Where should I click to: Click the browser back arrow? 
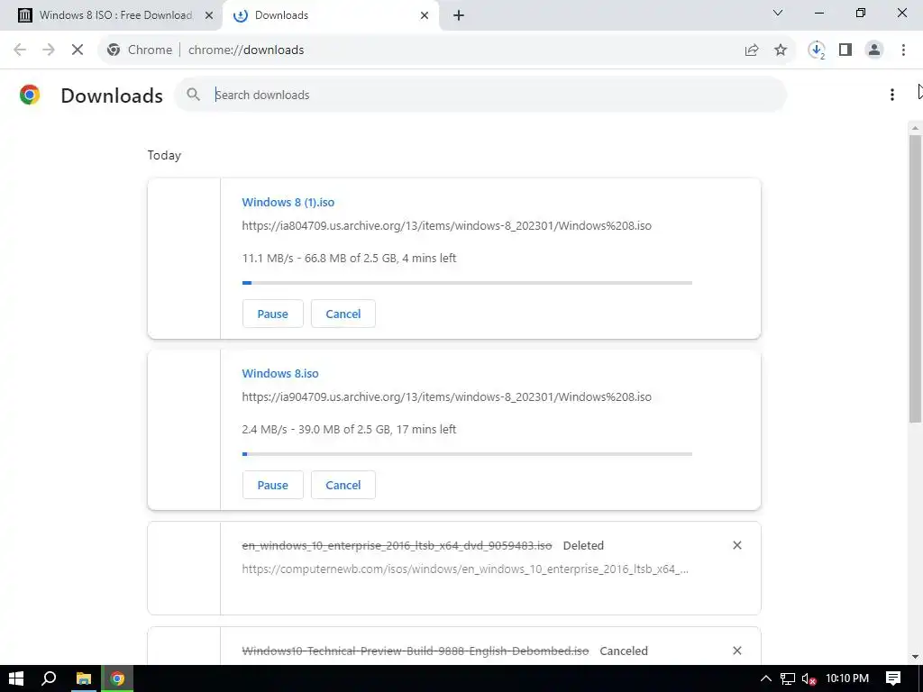[x=20, y=50]
